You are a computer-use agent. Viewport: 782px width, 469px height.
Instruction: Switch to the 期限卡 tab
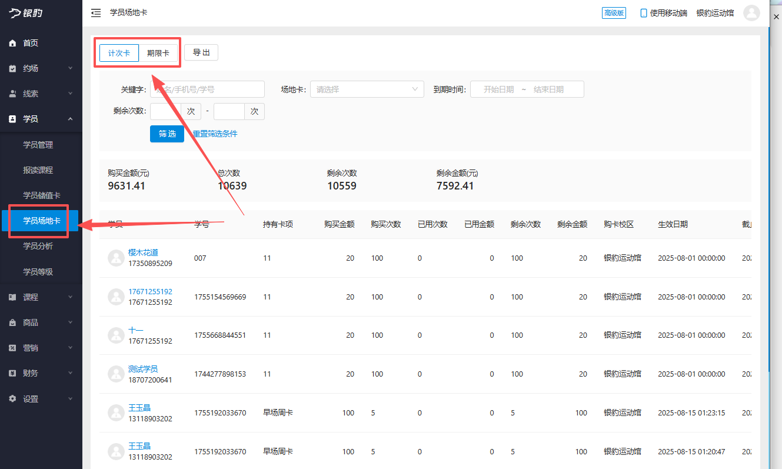tap(158, 53)
